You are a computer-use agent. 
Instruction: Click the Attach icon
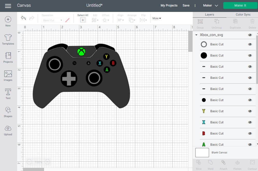click(x=223, y=164)
